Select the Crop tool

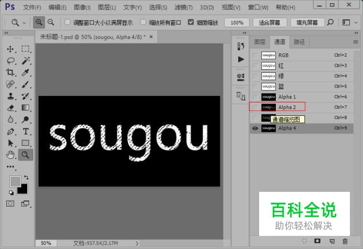click(10, 72)
